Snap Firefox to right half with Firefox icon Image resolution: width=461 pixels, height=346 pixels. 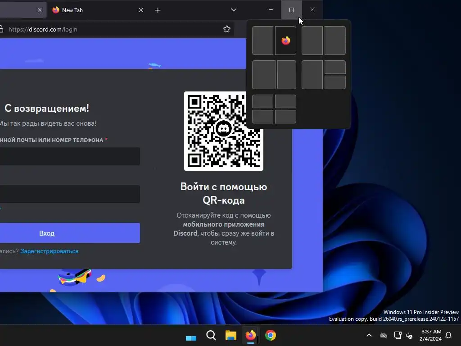pos(285,40)
